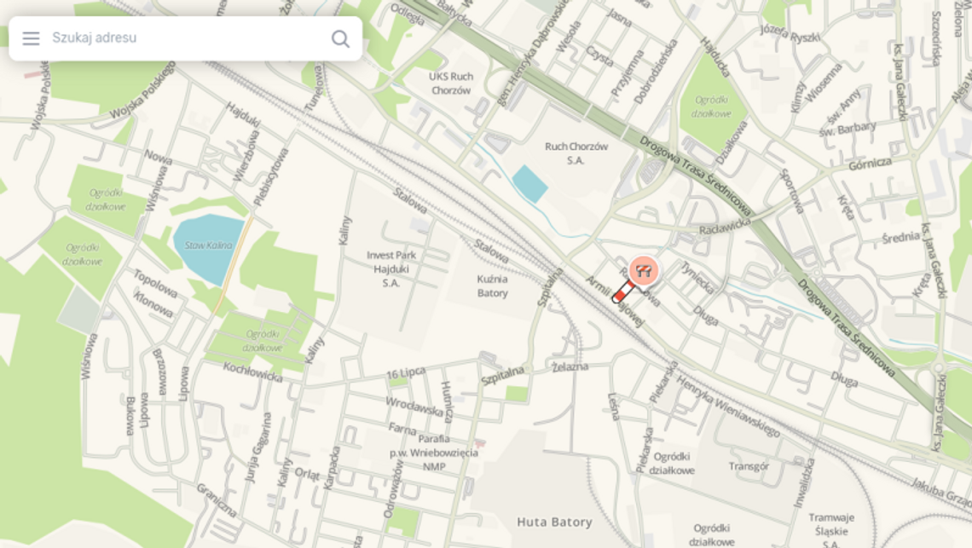
Task: Select the Ruch Chorzów S.A. label
Action: point(576,153)
